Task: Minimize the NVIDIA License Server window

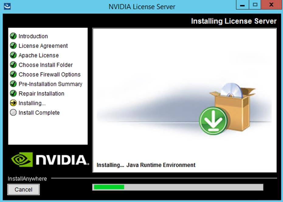Action: [x=242, y=5]
